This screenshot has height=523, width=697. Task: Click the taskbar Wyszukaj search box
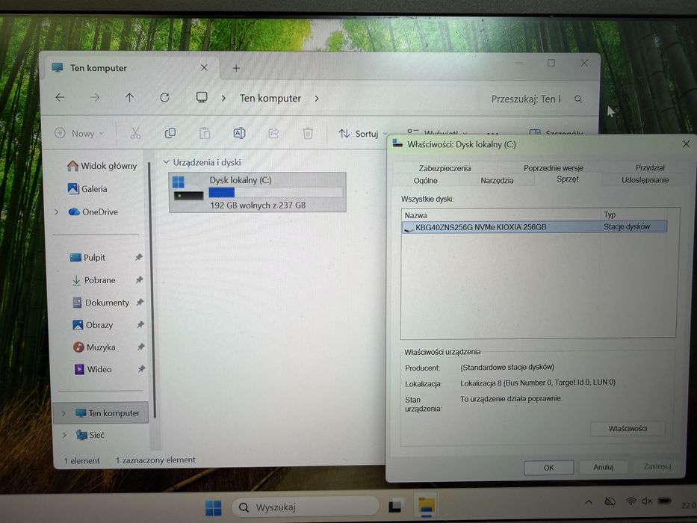(306, 507)
